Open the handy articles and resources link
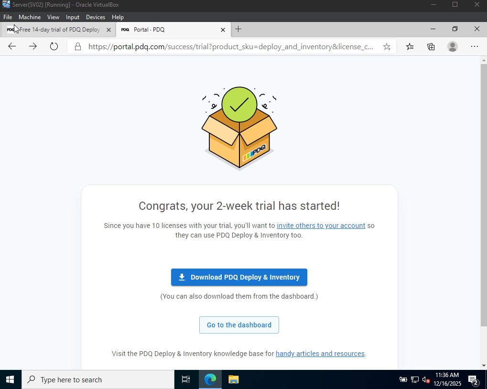487x389 pixels. coord(320,354)
